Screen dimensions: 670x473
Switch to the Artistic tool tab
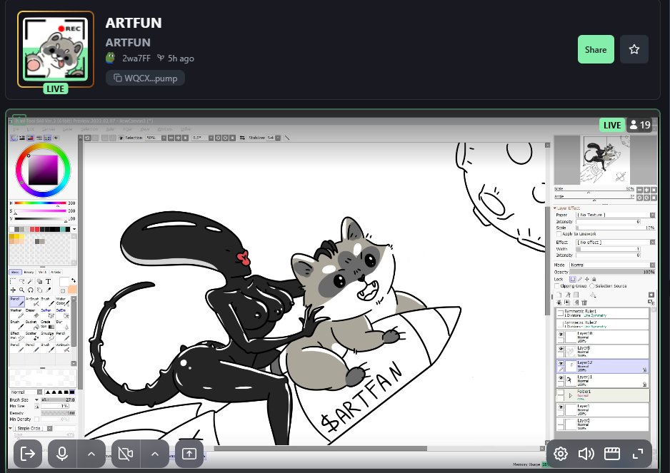coord(56,272)
